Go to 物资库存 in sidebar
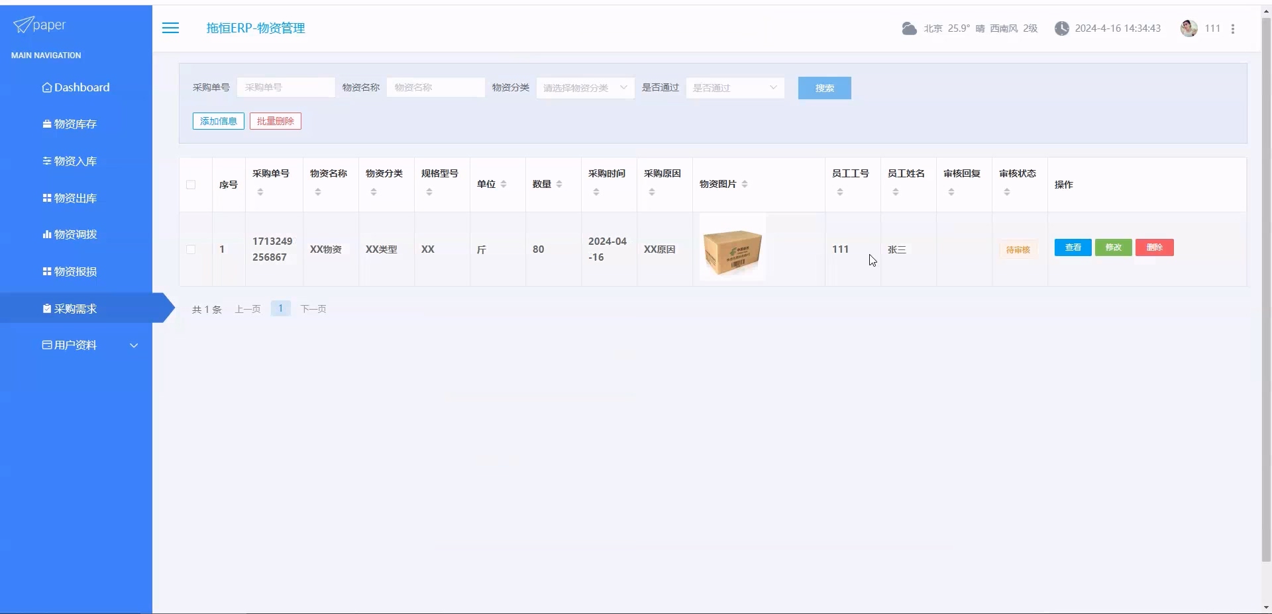This screenshot has height=614, width=1272. pos(75,124)
